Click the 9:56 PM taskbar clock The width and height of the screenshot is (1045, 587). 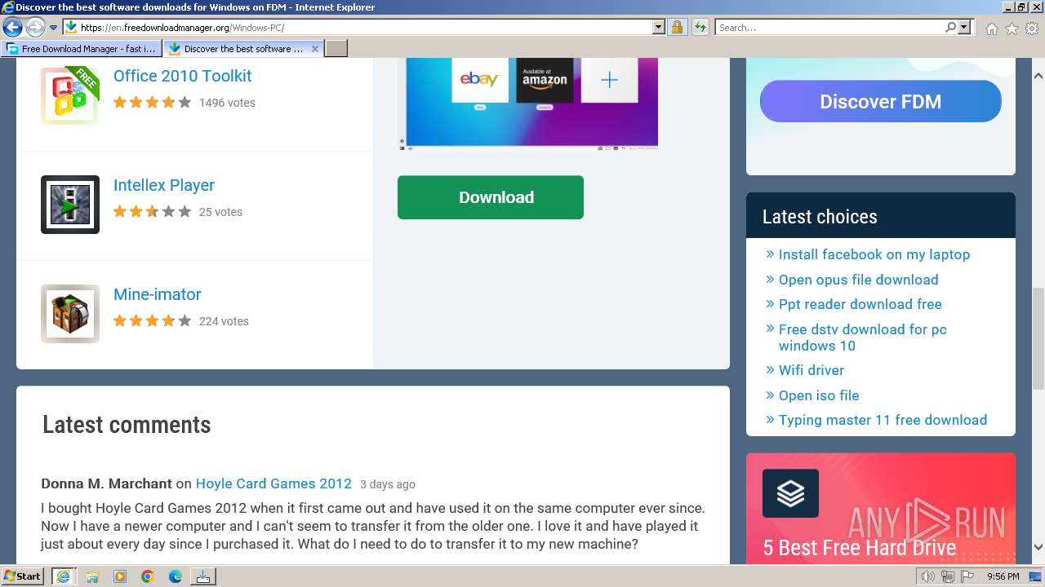[1003, 576]
